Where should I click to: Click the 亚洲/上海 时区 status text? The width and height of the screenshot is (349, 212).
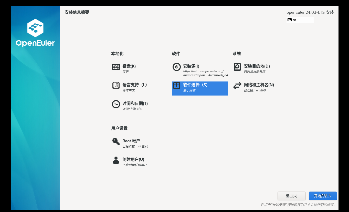point(132,109)
